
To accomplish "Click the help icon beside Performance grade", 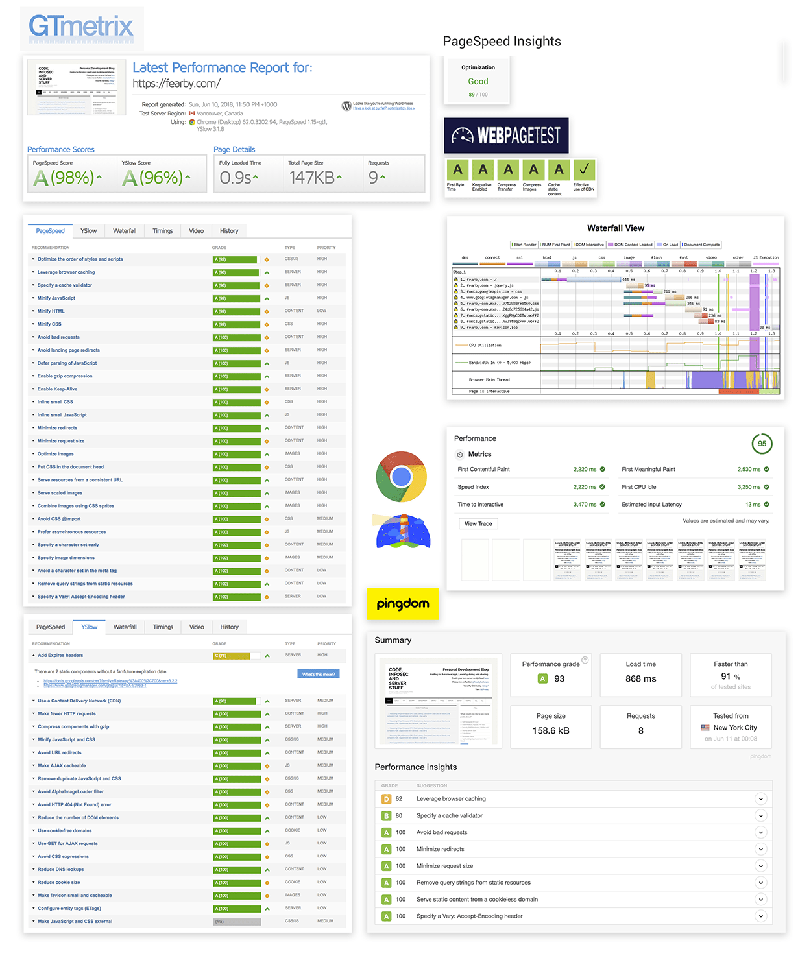I will pyautogui.click(x=585, y=660).
